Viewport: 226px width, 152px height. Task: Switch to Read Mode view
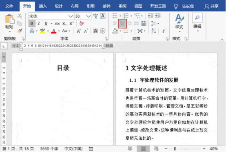[130, 149]
